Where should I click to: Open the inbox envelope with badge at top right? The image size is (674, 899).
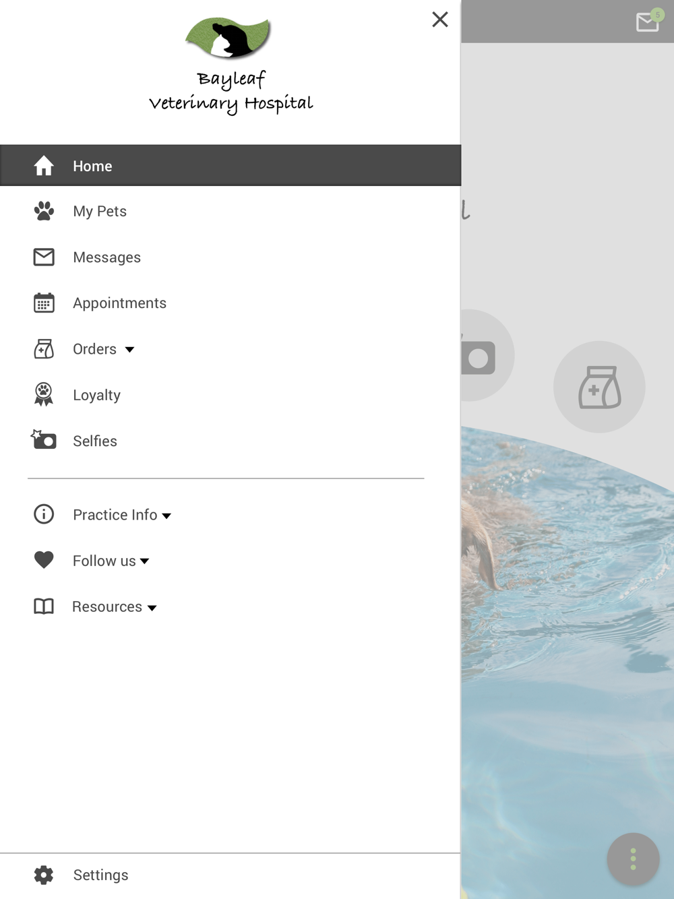[x=649, y=21]
